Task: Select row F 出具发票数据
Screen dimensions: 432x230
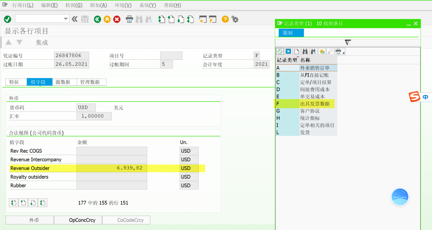Action: tap(307, 104)
